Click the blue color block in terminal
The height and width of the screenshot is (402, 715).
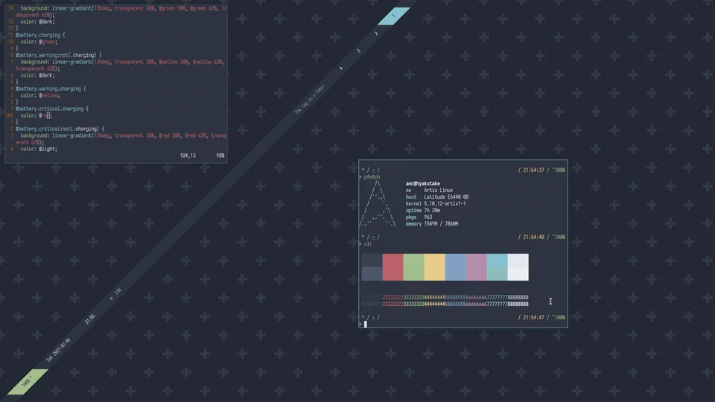456,267
